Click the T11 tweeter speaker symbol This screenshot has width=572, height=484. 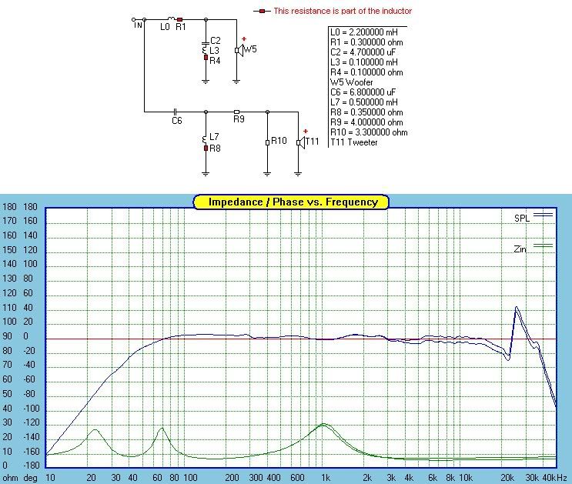pyautogui.click(x=301, y=142)
